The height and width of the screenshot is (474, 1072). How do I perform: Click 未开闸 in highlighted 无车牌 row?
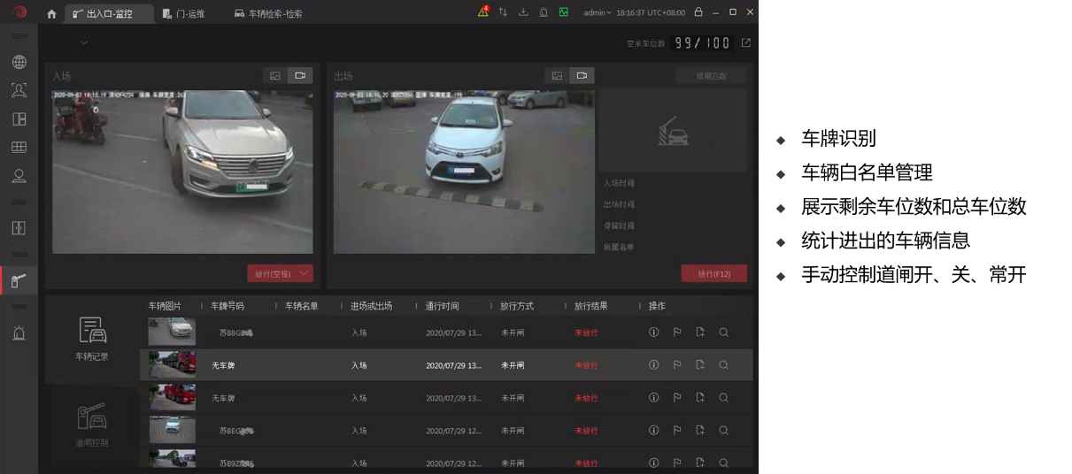click(513, 365)
